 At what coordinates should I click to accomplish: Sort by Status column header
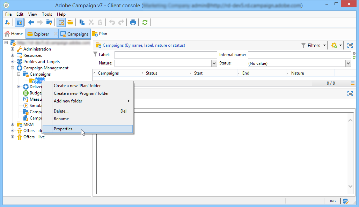pos(165,73)
